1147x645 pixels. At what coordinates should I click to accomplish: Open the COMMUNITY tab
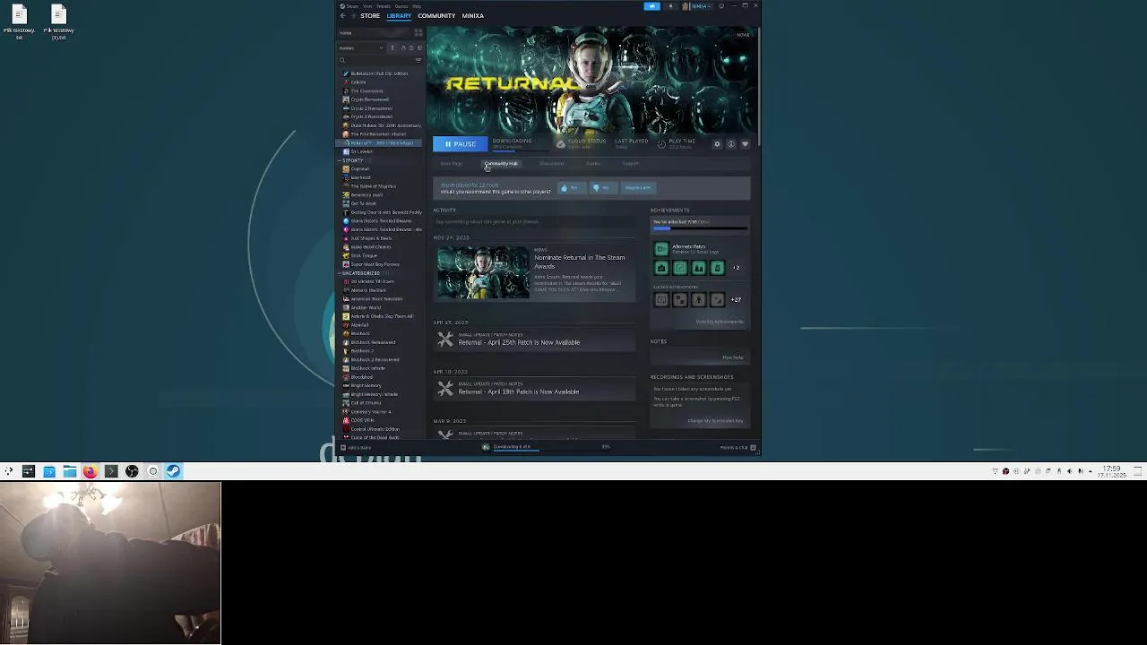click(x=436, y=15)
